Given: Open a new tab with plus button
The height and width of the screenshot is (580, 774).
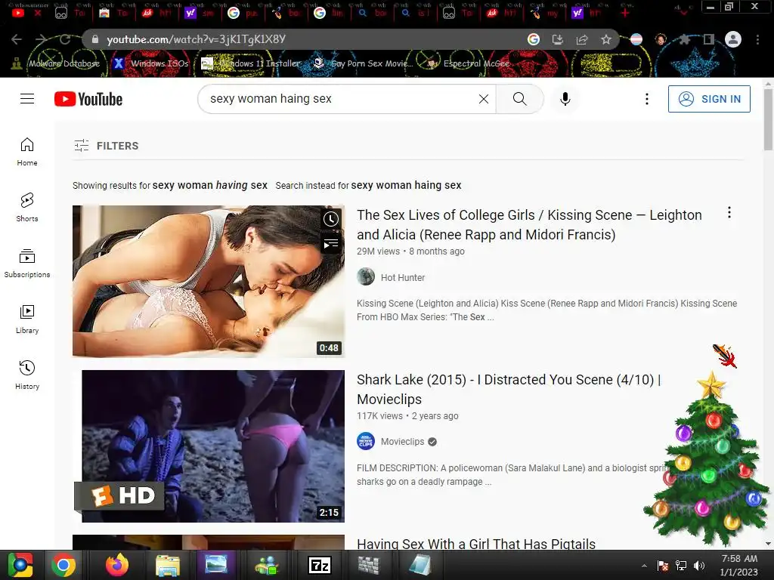Looking at the screenshot, I should 625,14.
